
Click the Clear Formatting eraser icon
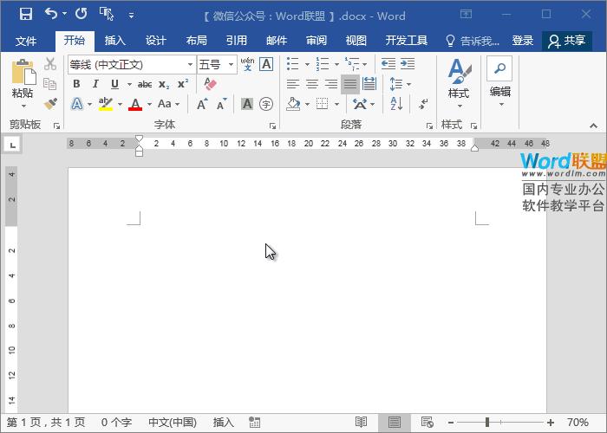(209, 84)
